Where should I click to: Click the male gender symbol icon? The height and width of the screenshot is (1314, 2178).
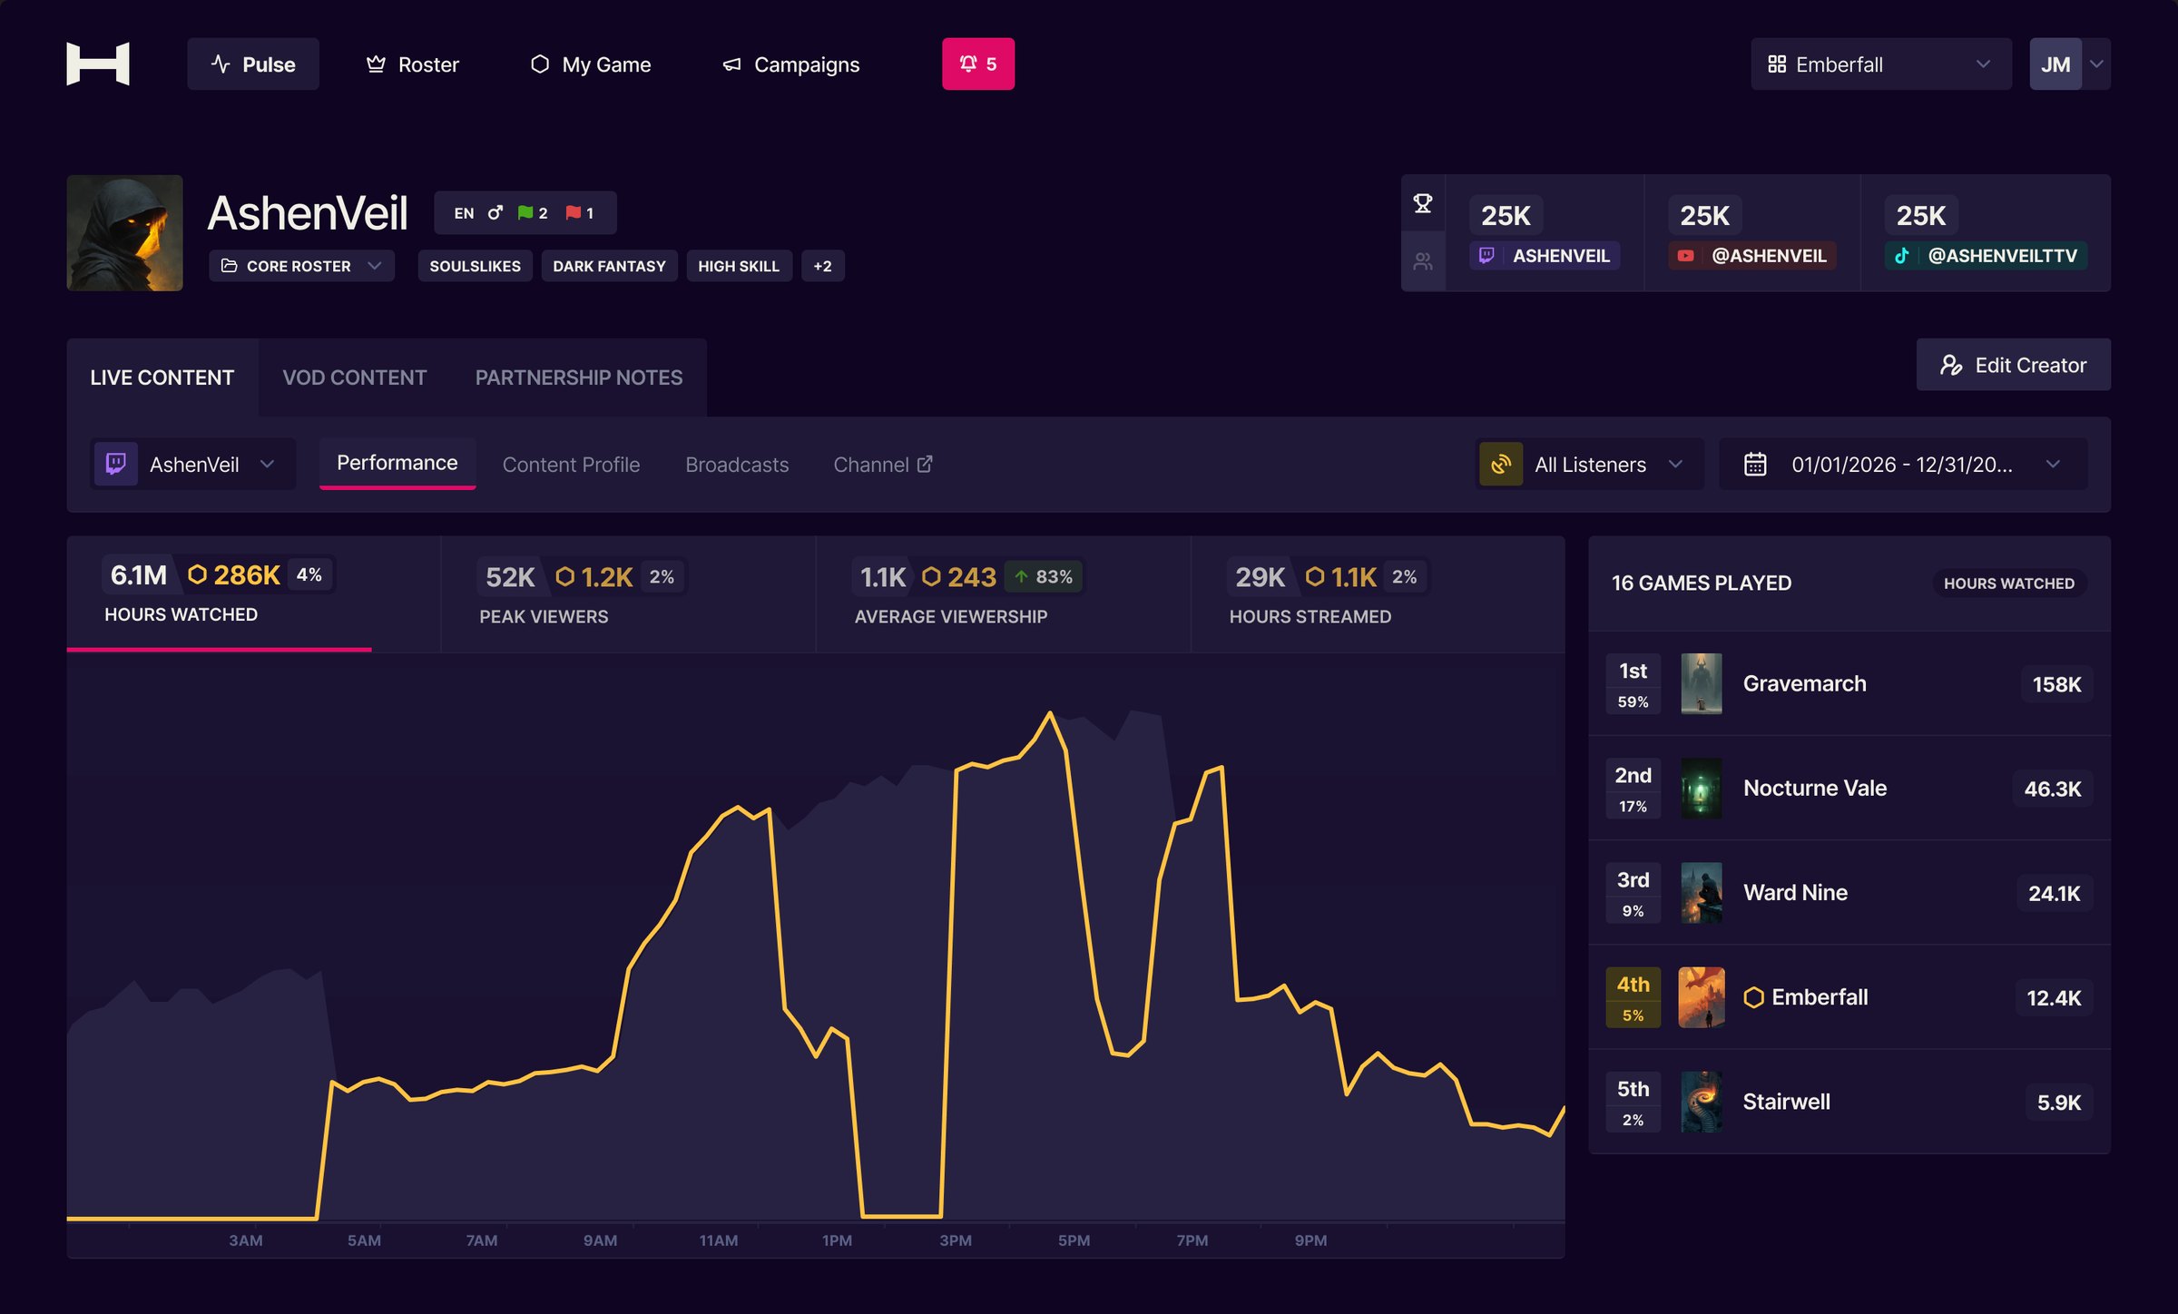pos(495,213)
